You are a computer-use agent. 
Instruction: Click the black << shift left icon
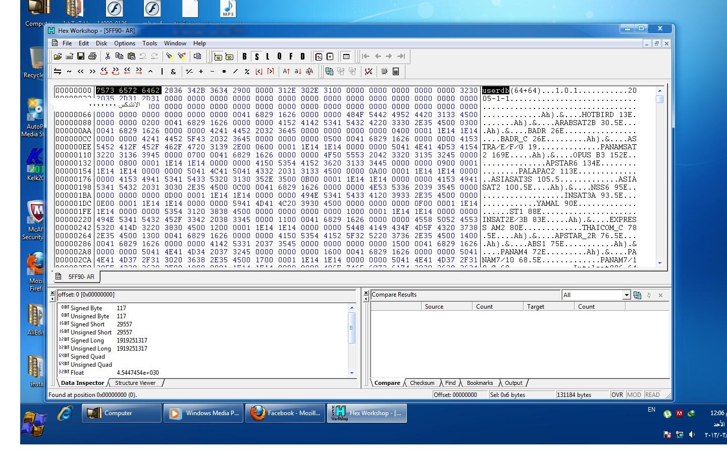81,72
